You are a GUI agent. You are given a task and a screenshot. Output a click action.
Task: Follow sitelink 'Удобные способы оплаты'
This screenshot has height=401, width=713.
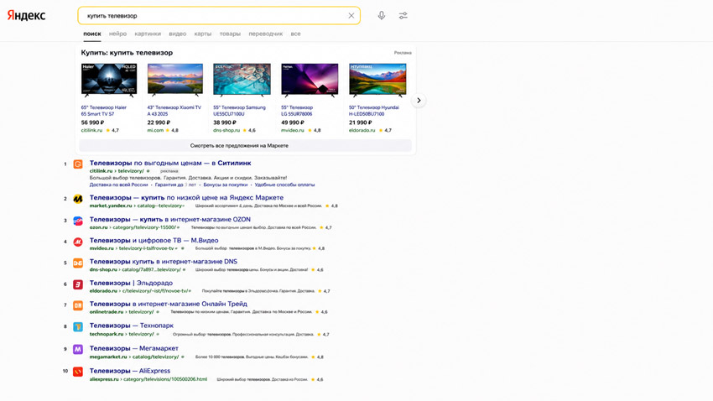pyautogui.click(x=284, y=185)
